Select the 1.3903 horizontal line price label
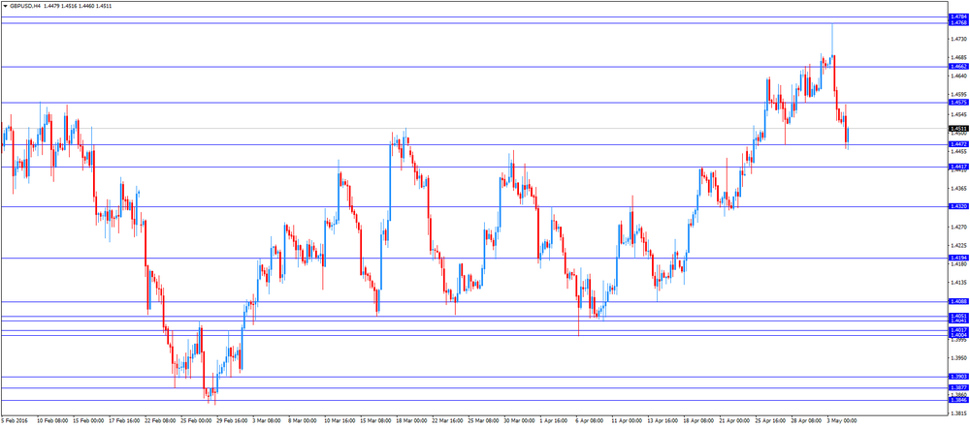The image size is (970, 427). point(958,377)
